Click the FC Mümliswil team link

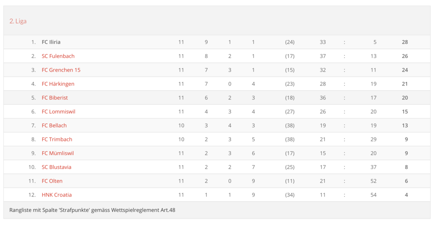click(x=58, y=153)
